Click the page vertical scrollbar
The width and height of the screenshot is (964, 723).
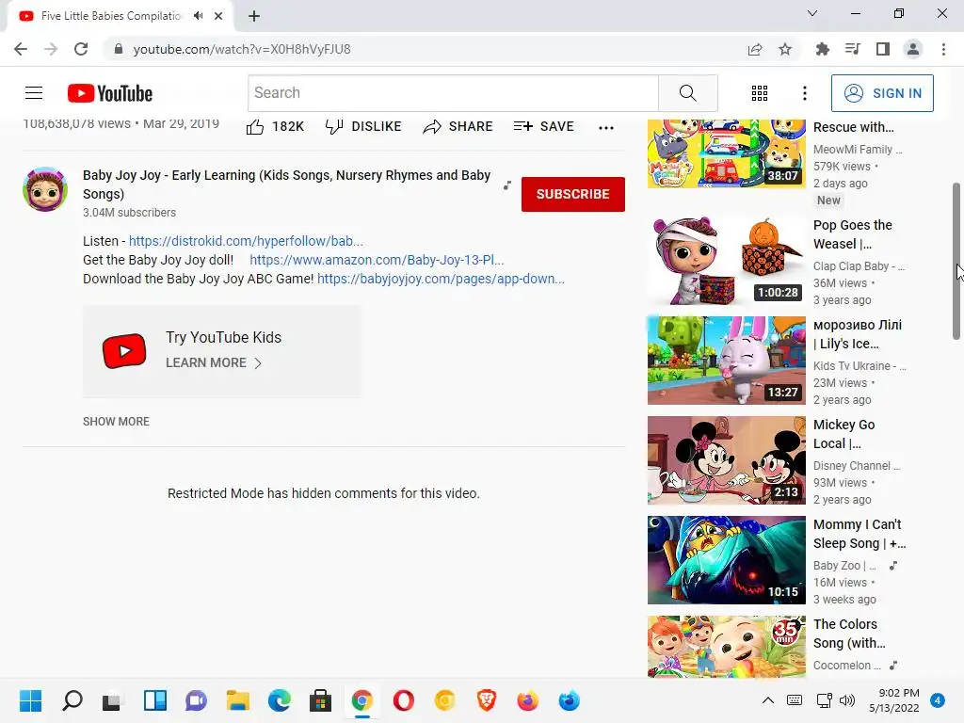[956, 261]
